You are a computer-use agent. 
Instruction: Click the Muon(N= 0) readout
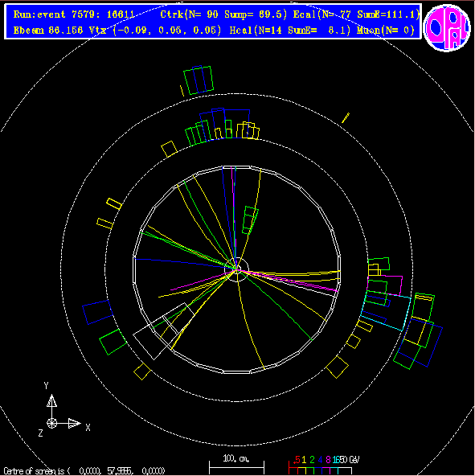point(386,31)
